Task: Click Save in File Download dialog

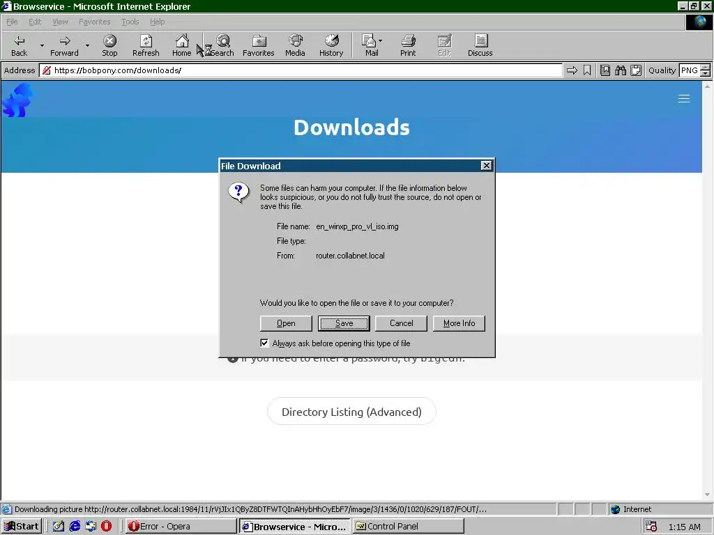Action: 344,323
